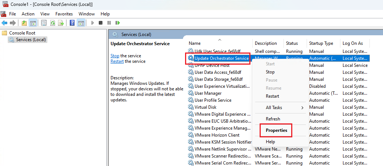Select VMware Serial Com Redirection service name
This screenshot has height=166, width=383.
[223, 163]
